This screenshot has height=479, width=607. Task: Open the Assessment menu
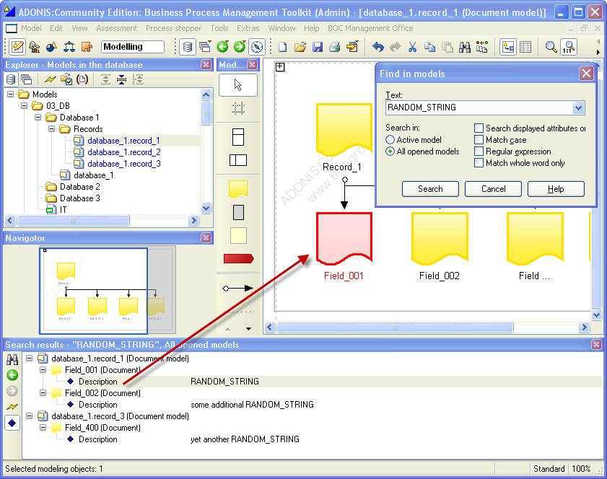[x=116, y=28]
